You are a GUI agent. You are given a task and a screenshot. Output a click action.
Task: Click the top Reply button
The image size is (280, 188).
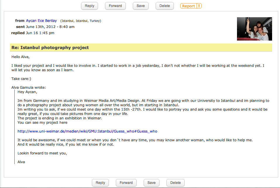(90, 6)
